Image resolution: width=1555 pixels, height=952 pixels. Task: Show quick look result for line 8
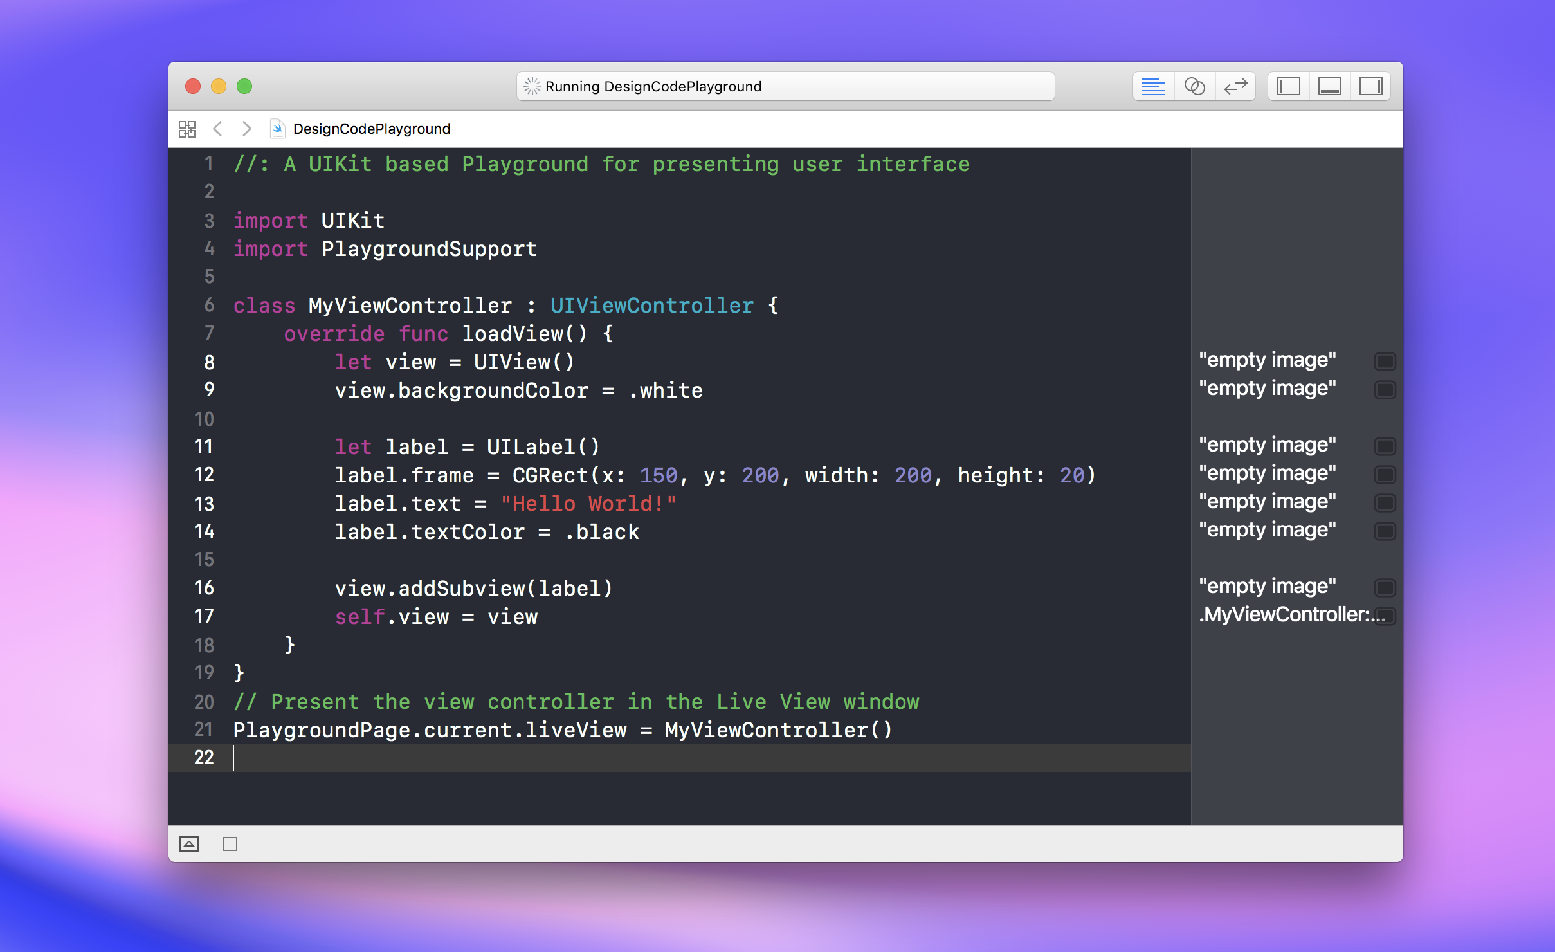pos(1385,362)
